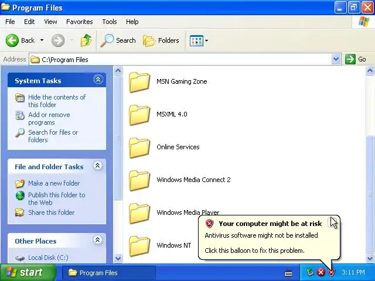Viewport: 375px width, 281px height.
Task: Click Publish this folder to the Web
Action: [57, 199]
